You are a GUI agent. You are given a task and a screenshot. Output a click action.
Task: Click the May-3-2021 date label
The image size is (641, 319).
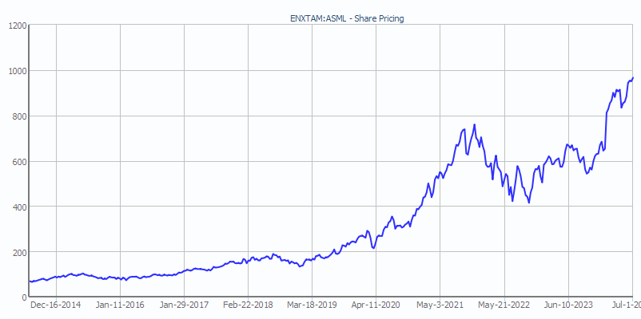(x=440, y=305)
